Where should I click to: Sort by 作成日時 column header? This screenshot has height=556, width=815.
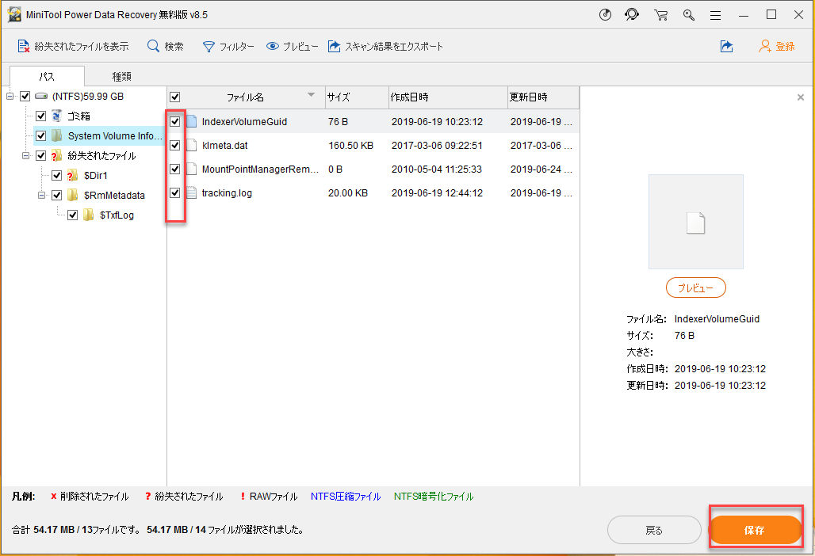(x=448, y=97)
